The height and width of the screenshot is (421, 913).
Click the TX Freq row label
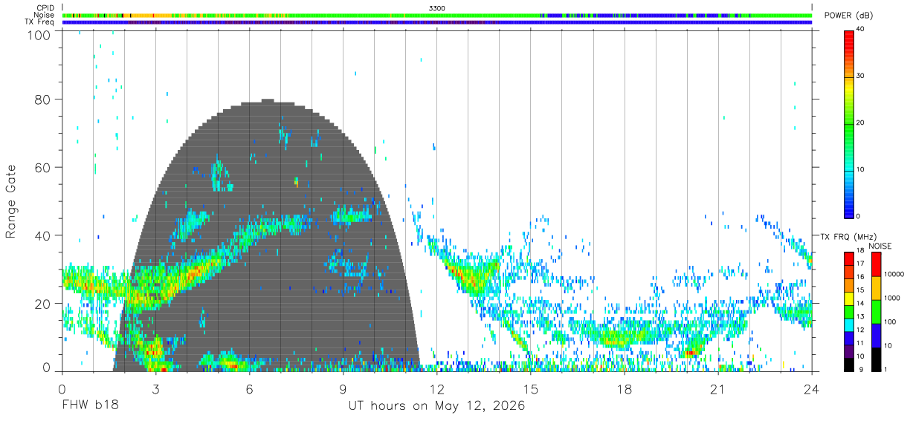click(39, 22)
